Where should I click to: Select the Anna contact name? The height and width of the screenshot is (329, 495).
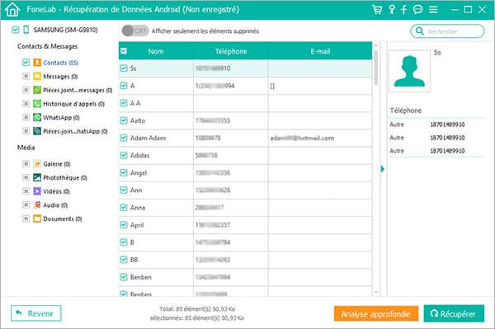[138, 208]
